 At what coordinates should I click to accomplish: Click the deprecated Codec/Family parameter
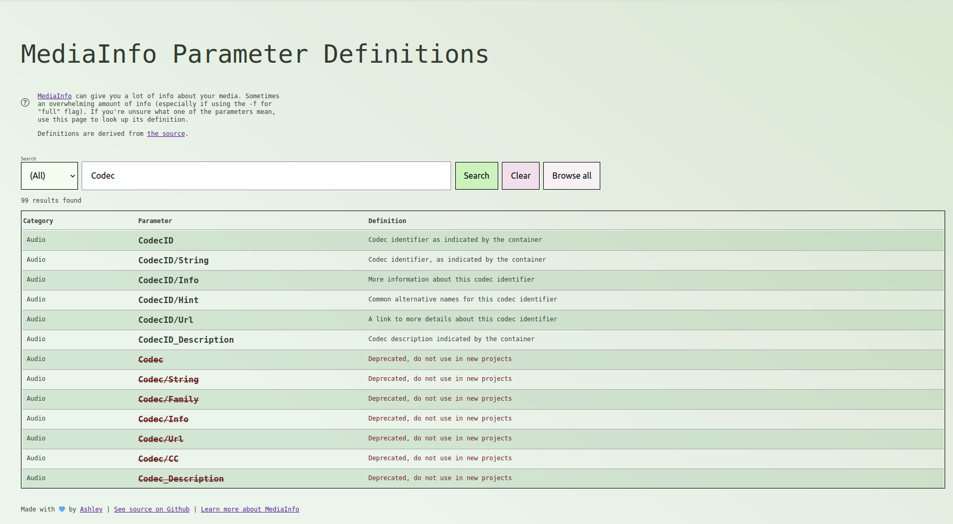point(169,399)
